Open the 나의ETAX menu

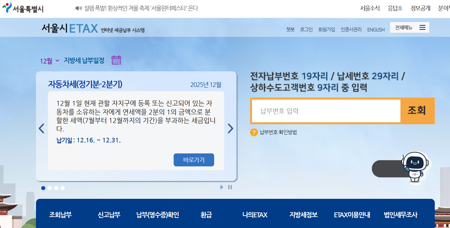tap(255, 215)
